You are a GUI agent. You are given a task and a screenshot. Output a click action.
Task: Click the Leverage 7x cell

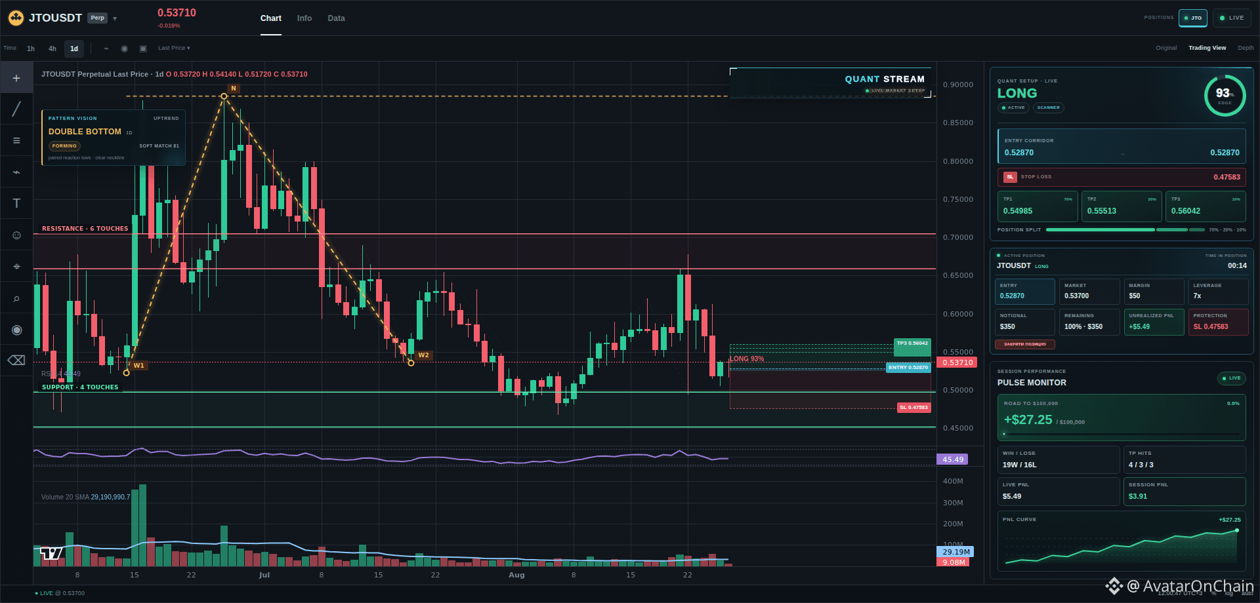pyautogui.click(x=1218, y=292)
